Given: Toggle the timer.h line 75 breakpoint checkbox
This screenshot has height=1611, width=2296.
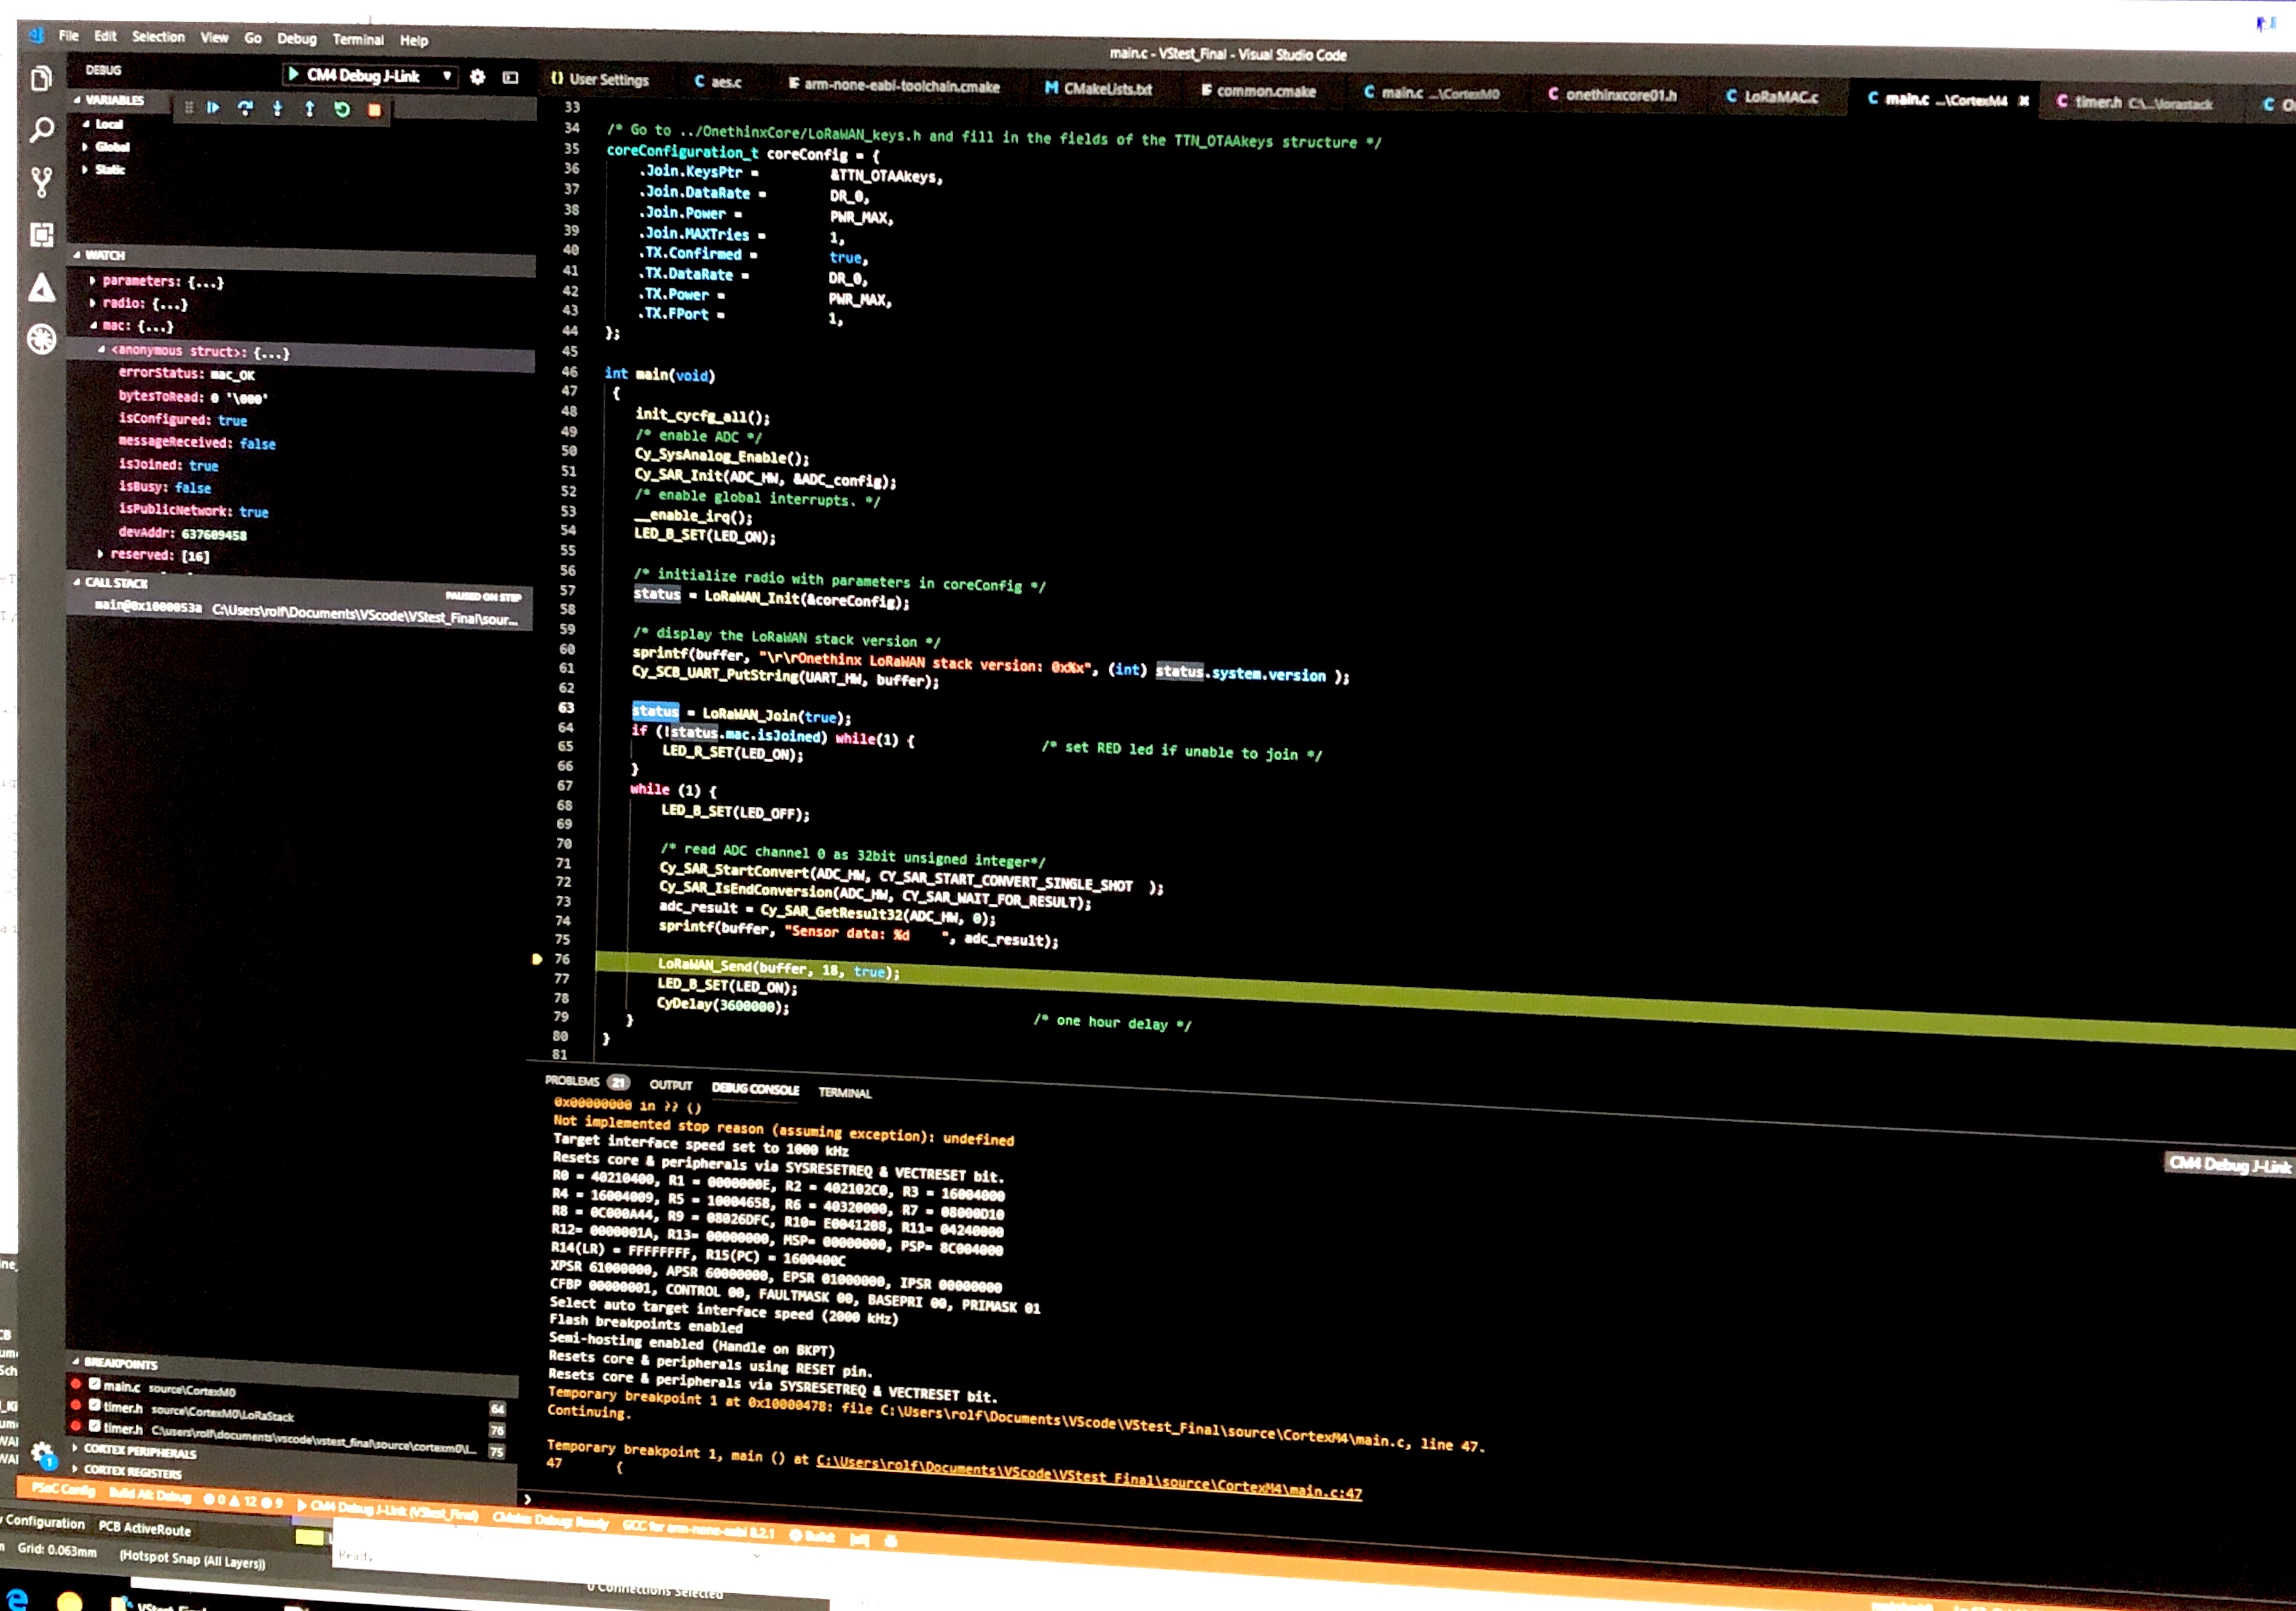Looking at the screenshot, I should point(95,1426).
